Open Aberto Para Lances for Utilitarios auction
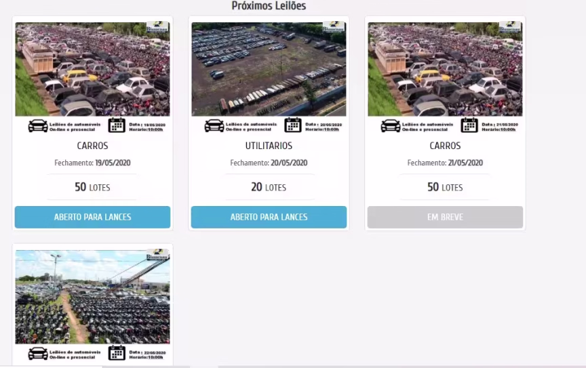The width and height of the screenshot is (586, 368). [269, 217]
